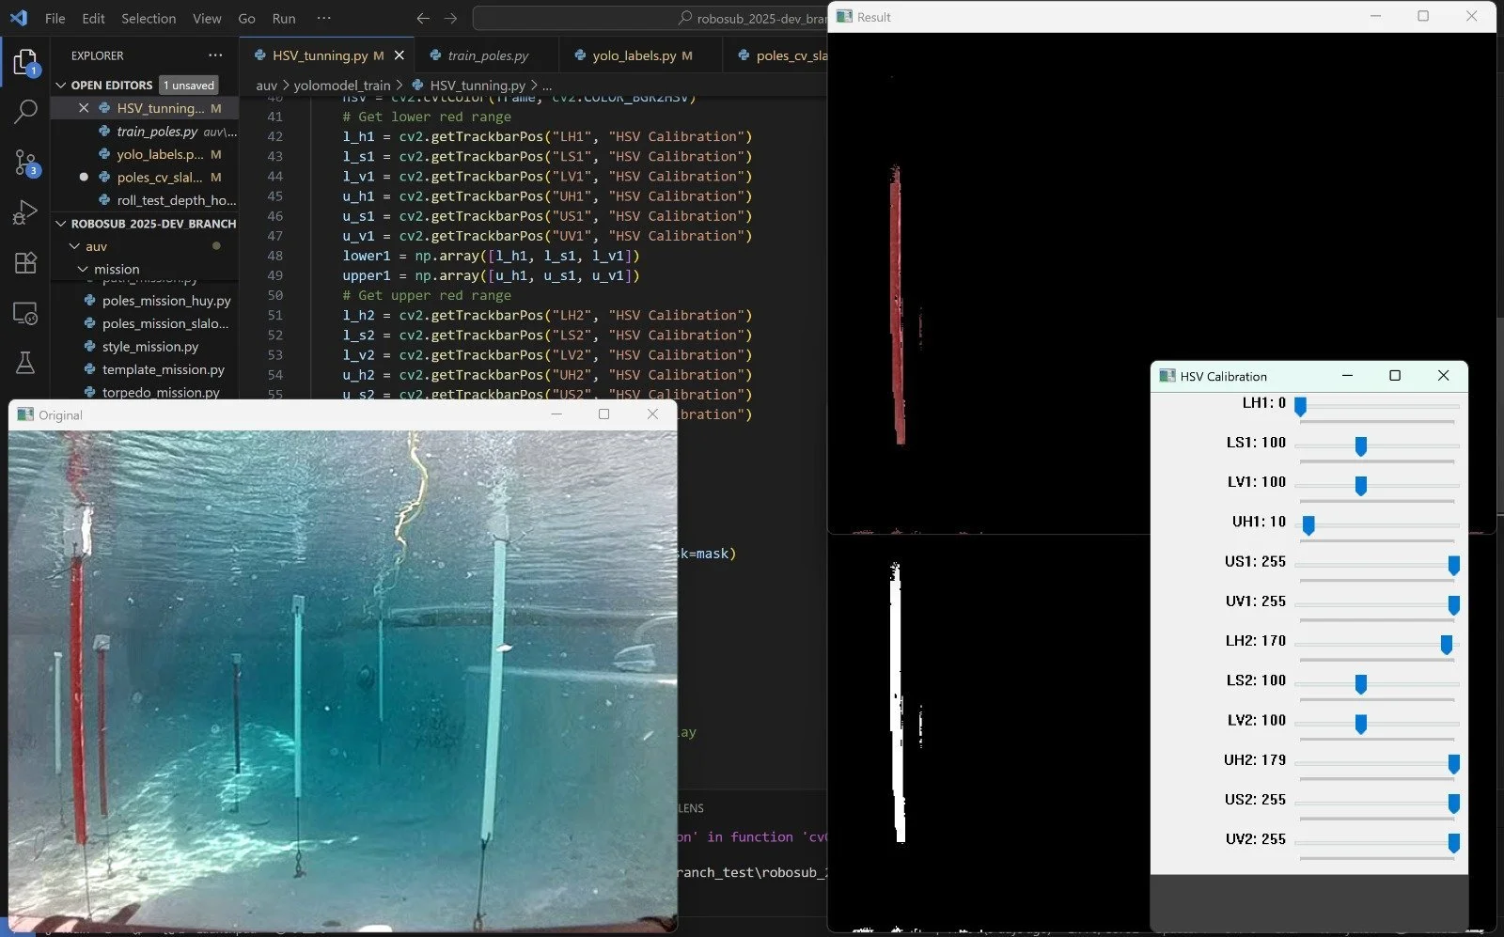1504x937 pixels.
Task: Click the auv breadcrumb segment
Action: (x=267, y=86)
